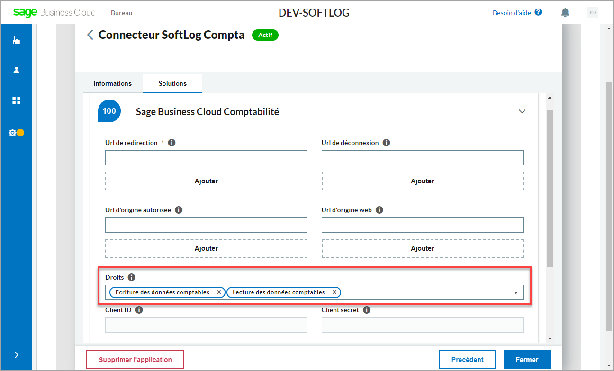Click the 100 solution badge
Viewport: 614px width, 371px height.
pyautogui.click(x=109, y=111)
